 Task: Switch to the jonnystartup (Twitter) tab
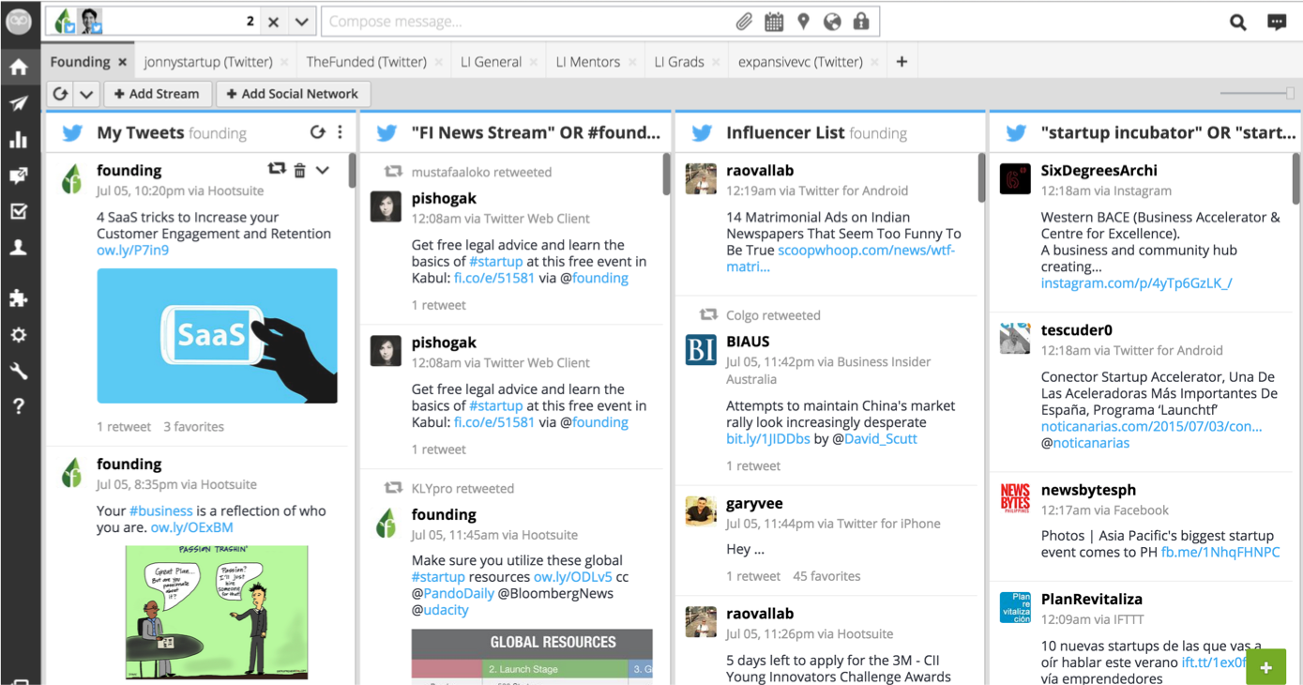pos(208,62)
